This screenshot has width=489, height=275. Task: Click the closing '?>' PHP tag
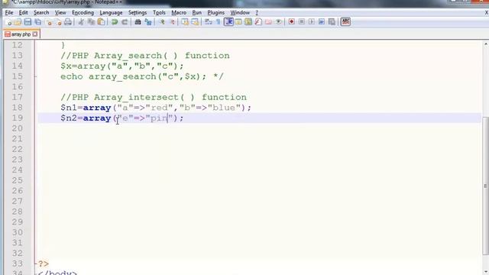pos(44,264)
